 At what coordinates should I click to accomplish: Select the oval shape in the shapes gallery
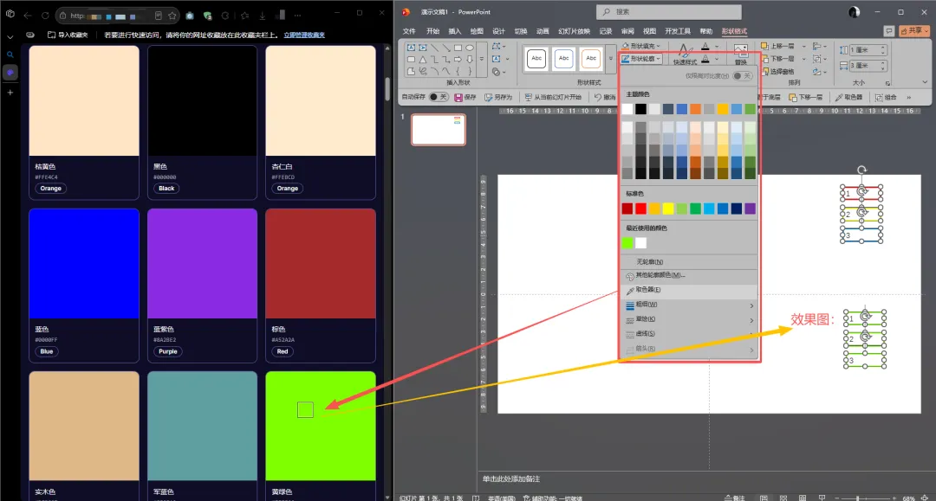pyautogui.click(x=470, y=48)
